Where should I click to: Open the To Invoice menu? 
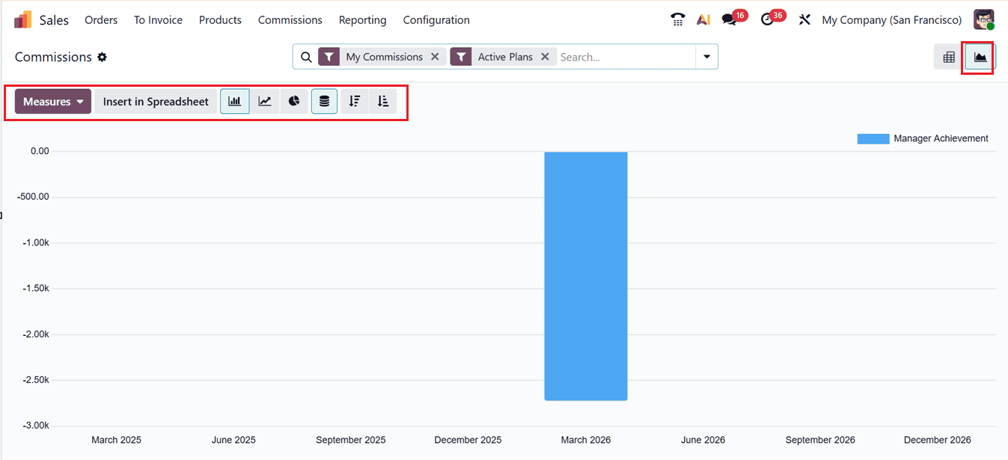click(x=158, y=20)
